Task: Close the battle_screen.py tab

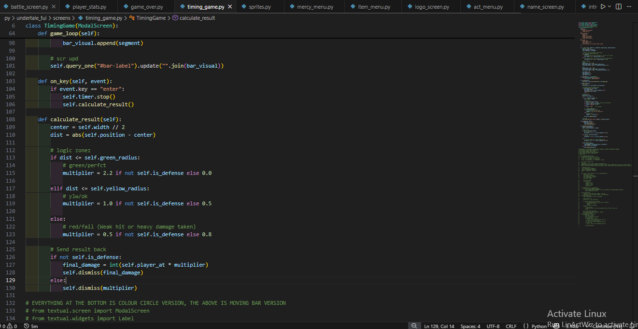Action: click(54, 7)
